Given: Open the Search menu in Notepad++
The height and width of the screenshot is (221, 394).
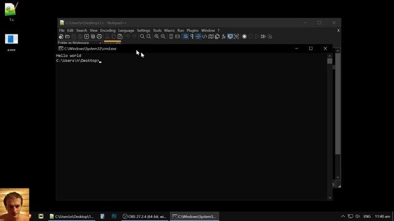Looking at the screenshot, I should point(81,30).
